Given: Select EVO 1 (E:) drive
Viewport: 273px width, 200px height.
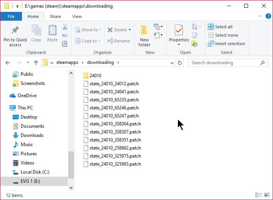Looking at the screenshot, I should pos(34,181).
